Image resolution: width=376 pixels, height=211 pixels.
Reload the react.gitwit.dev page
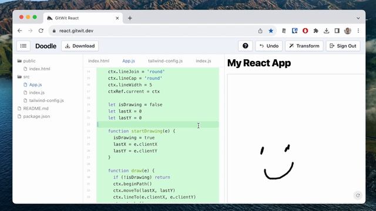pyautogui.click(x=41, y=30)
